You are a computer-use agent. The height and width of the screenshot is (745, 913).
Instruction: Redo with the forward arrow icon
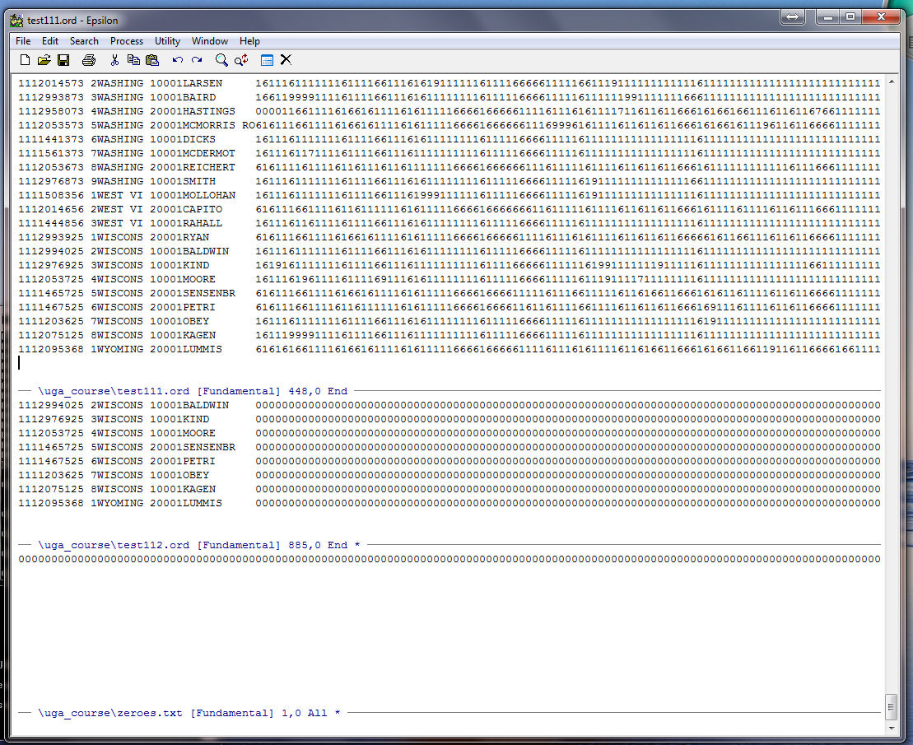[197, 60]
